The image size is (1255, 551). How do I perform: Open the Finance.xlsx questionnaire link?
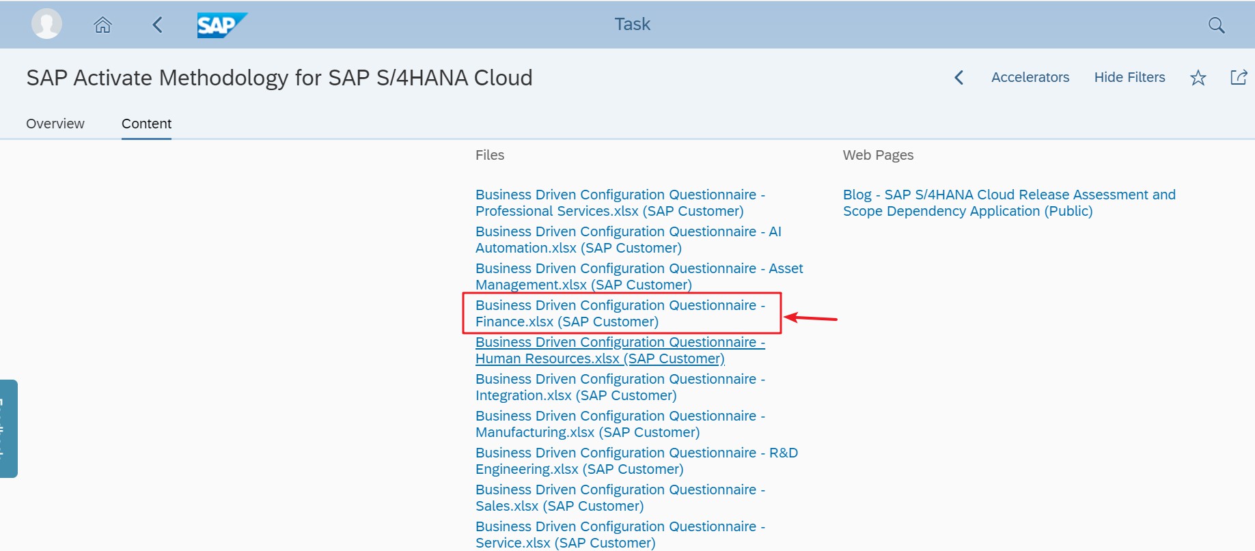coord(620,313)
